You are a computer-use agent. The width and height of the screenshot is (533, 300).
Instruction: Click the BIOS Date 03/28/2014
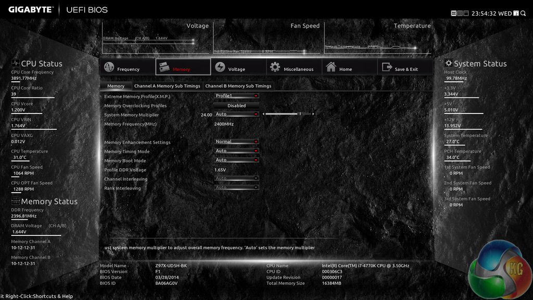coord(167,277)
